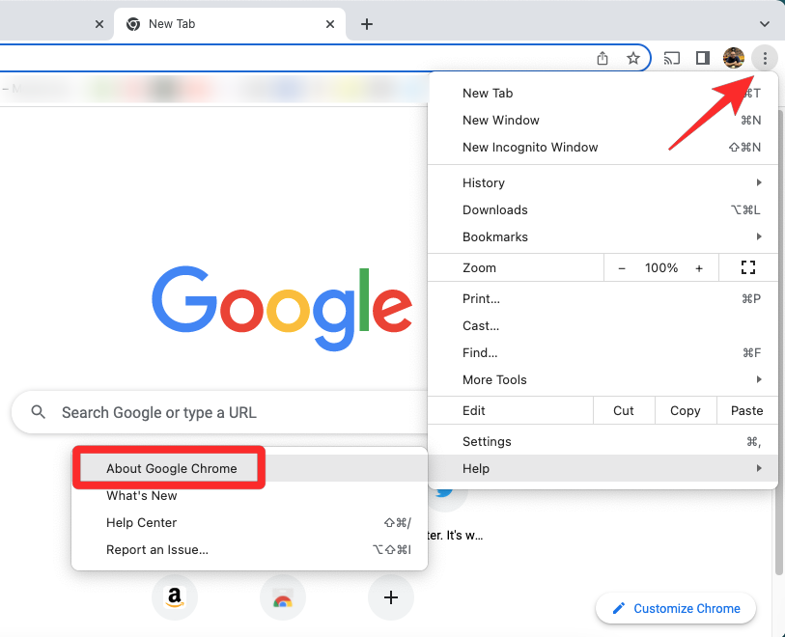Viewport: 785px width, 637px height.
Task: Open Settings from the menu
Action: click(487, 441)
